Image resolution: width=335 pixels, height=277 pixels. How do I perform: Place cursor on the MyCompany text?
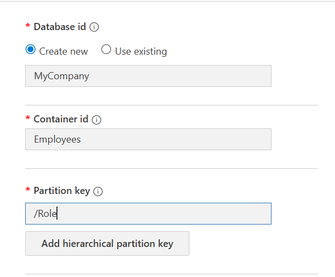[x=61, y=76]
